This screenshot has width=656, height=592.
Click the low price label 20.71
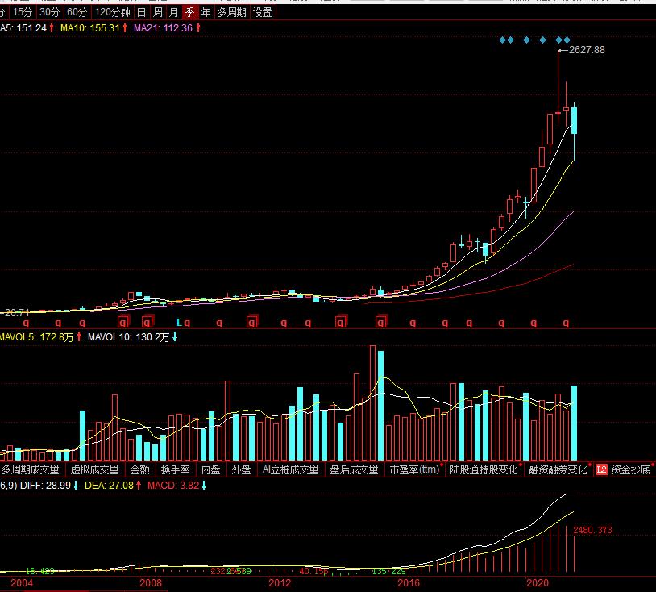(17, 312)
